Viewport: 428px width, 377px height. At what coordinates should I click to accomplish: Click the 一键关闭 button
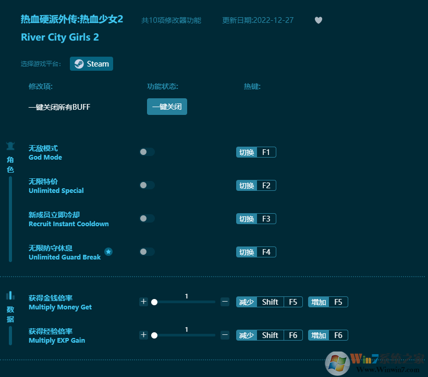(167, 107)
